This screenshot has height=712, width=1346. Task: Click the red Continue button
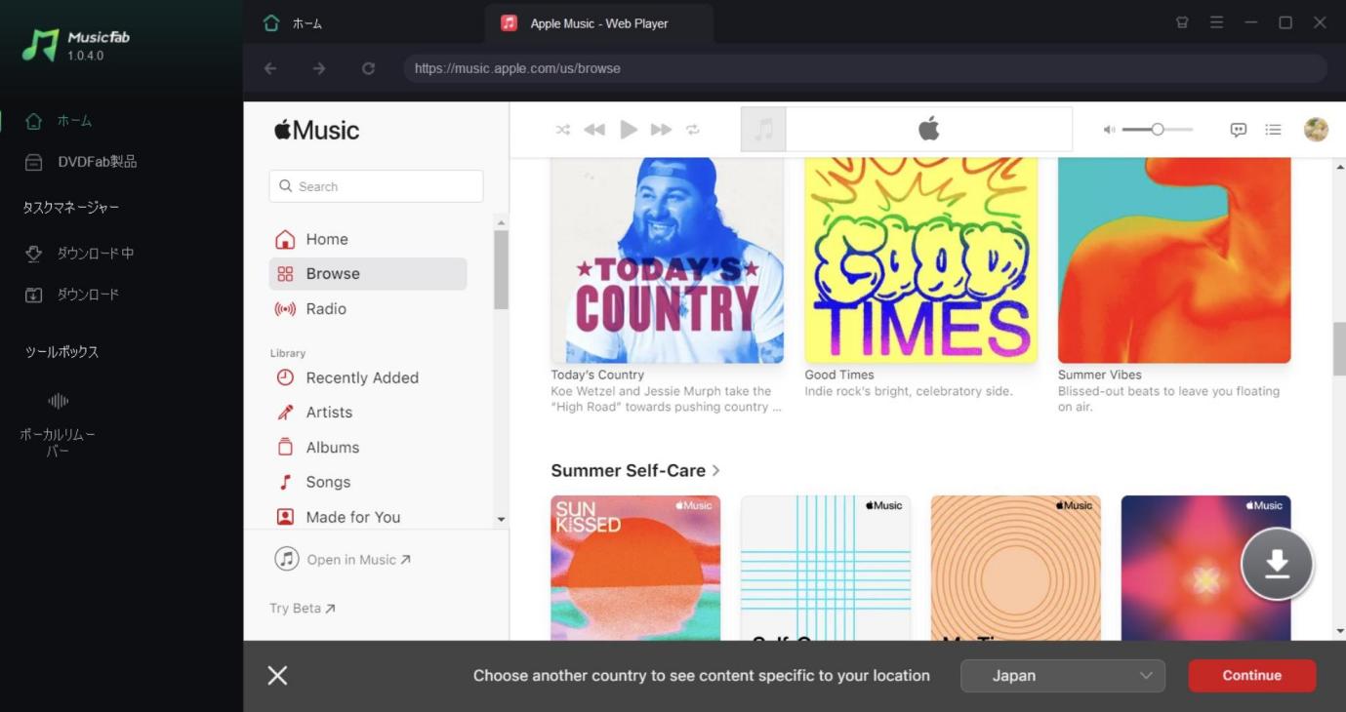tap(1251, 676)
